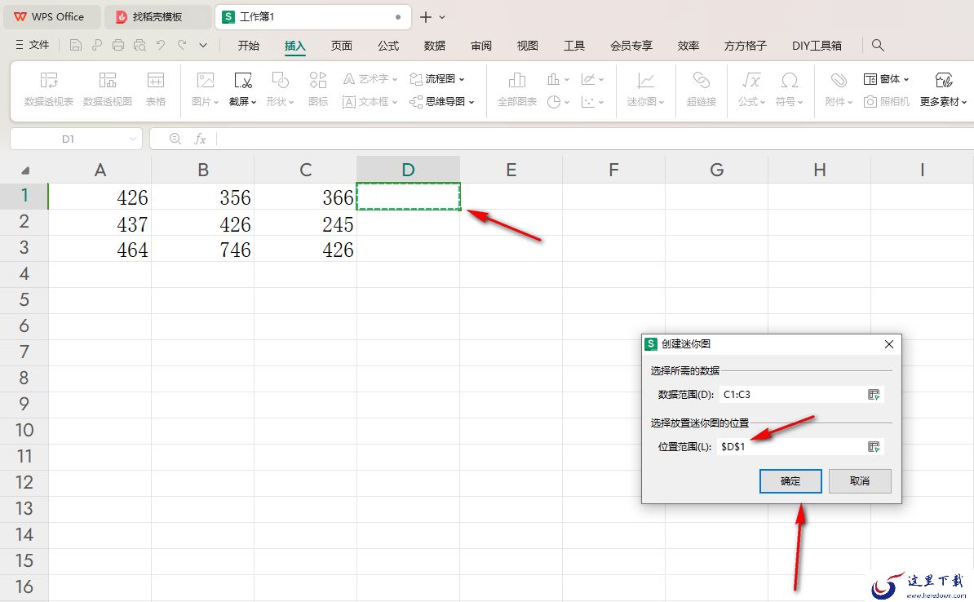The height and width of the screenshot is (602, 974).
Task: Insert a Table (表格)
Action: tap(155, 89)
